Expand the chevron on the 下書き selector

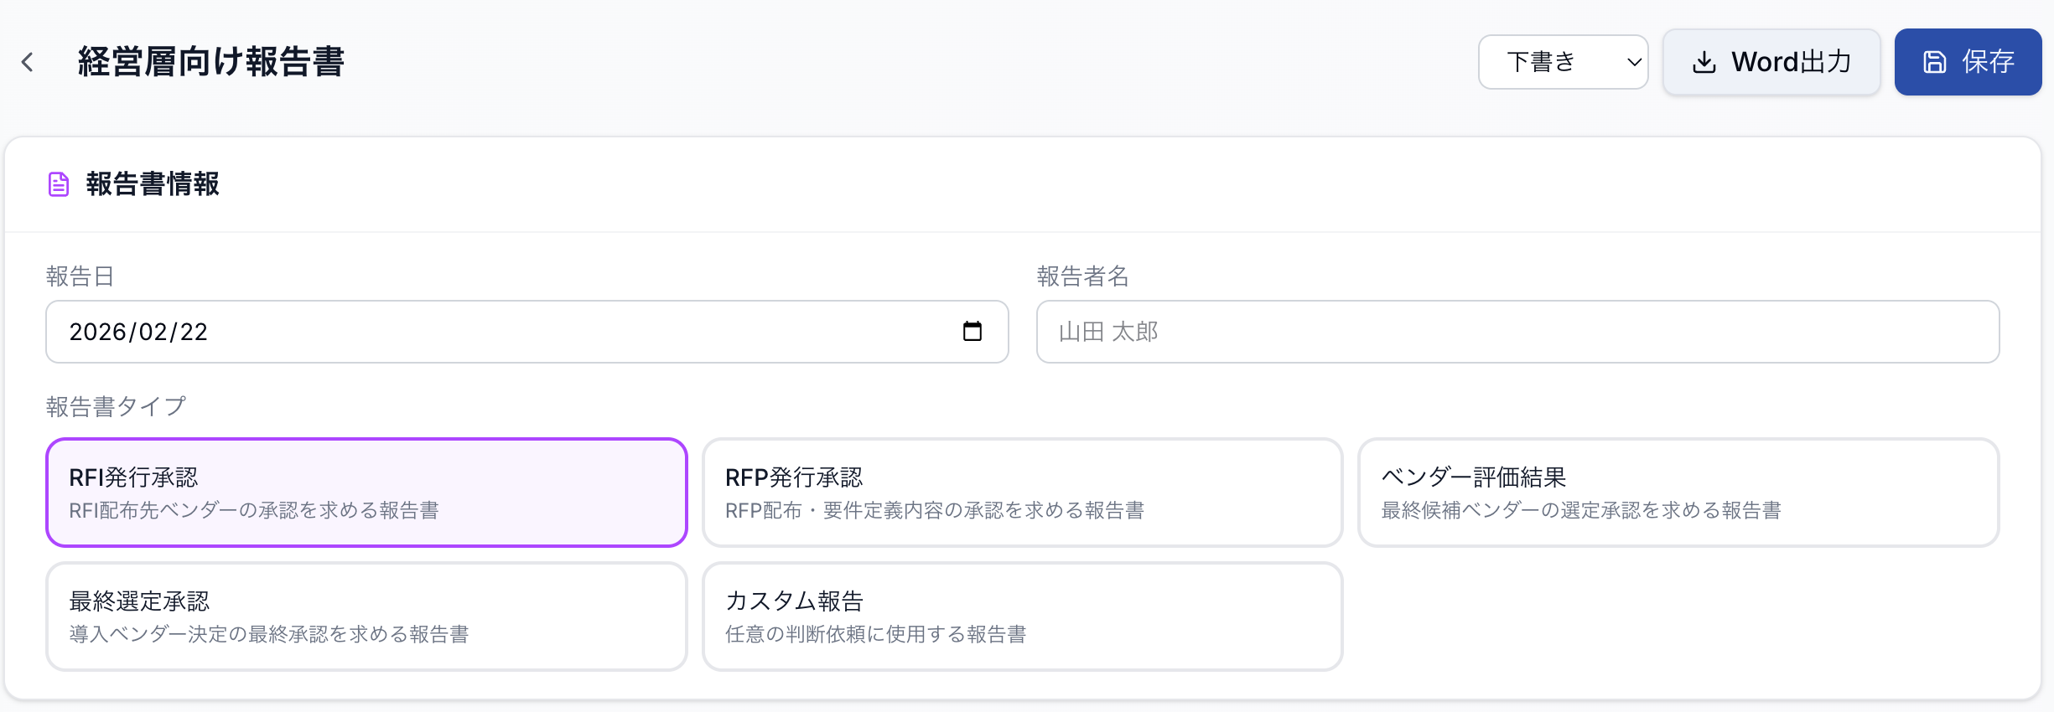(1634, 62)
